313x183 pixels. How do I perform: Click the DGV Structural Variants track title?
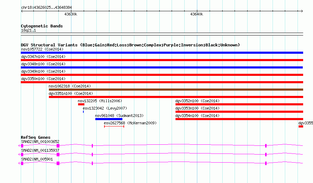130,45
